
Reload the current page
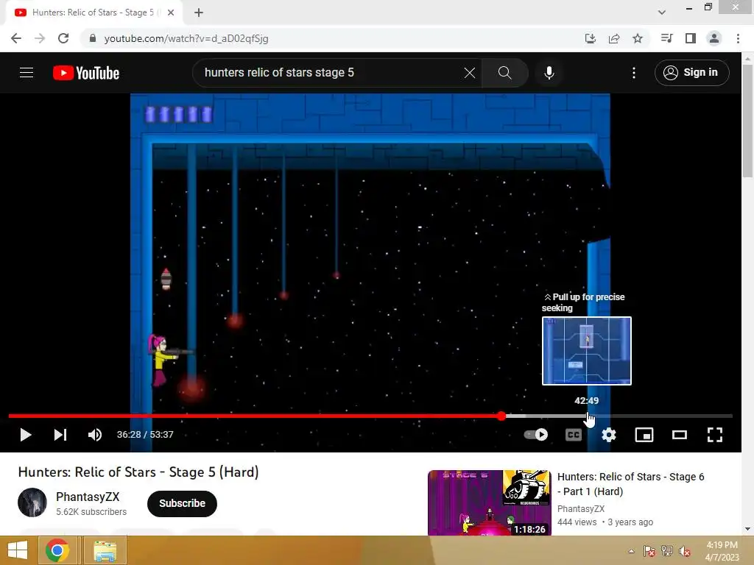63,38
